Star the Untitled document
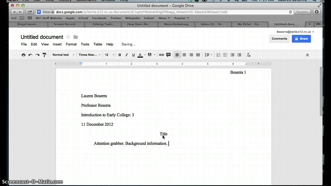The width and height of the screenshot is (331, 186). (68, 37)
